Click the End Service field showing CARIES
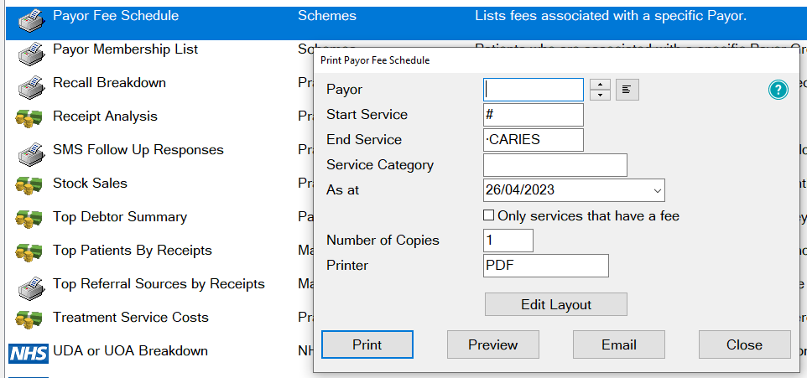Screen dimensions: 807x378 point(534,140)
